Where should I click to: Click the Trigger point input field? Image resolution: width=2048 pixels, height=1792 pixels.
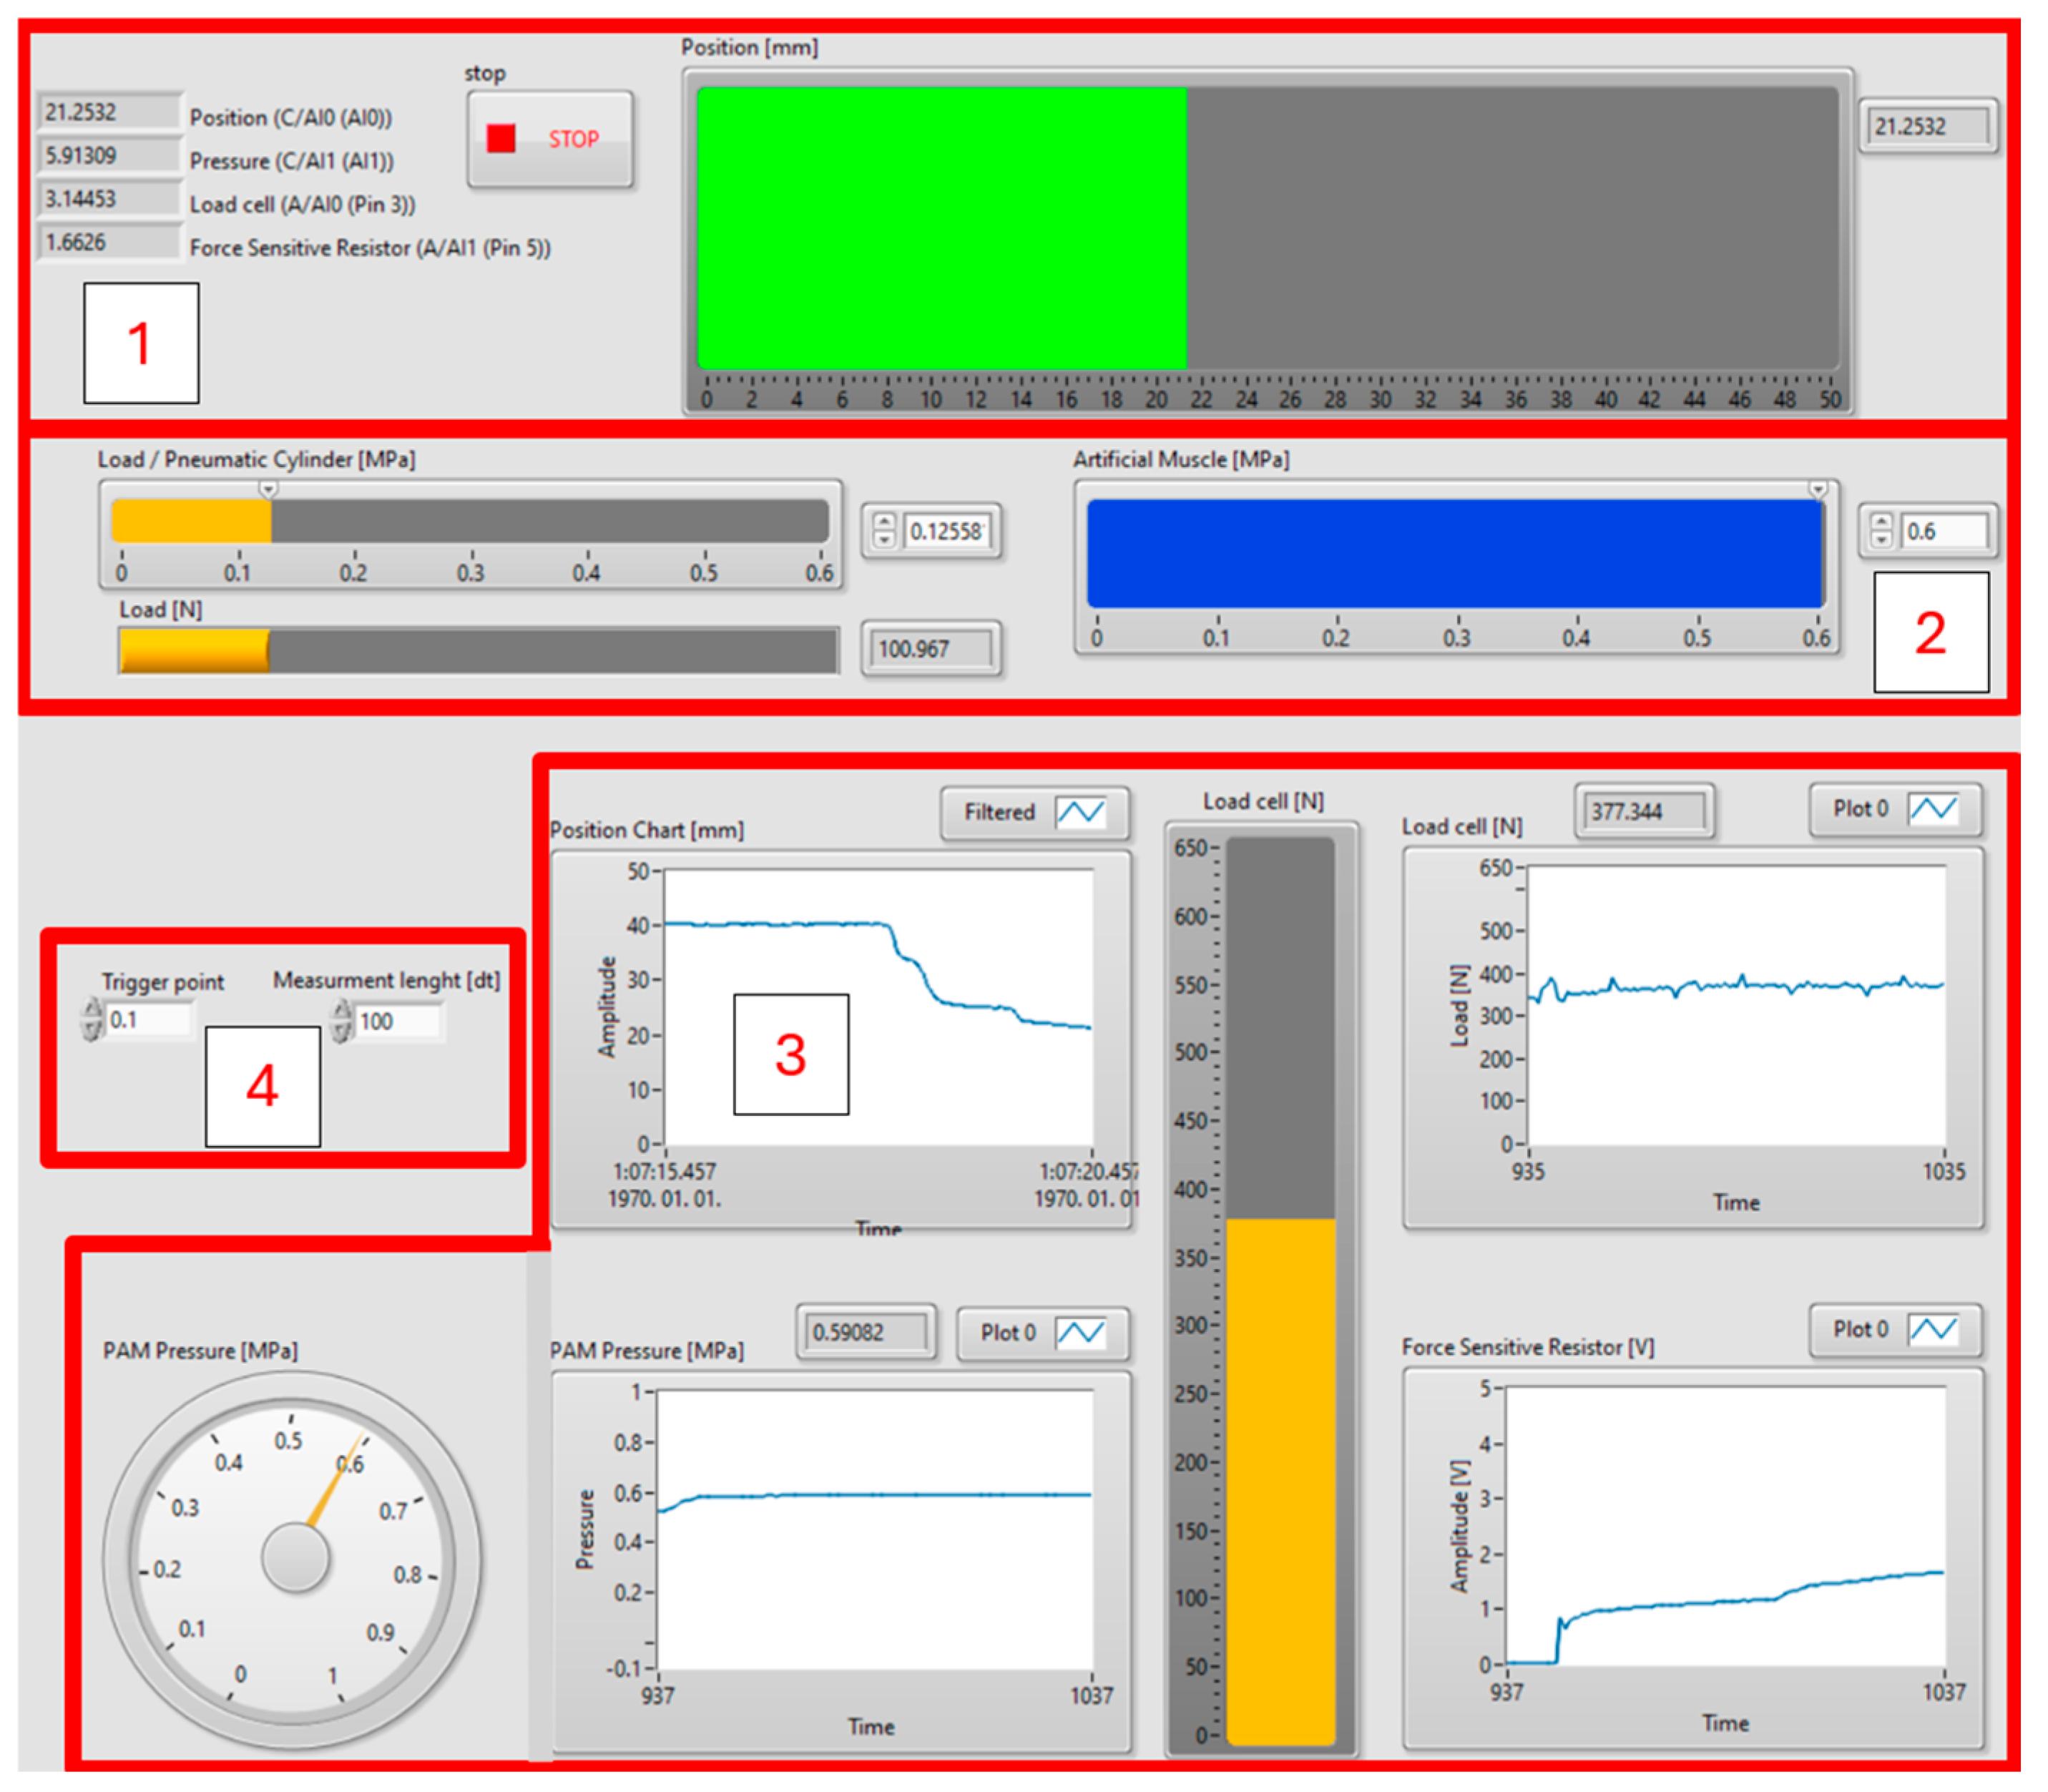(149, 1019)
